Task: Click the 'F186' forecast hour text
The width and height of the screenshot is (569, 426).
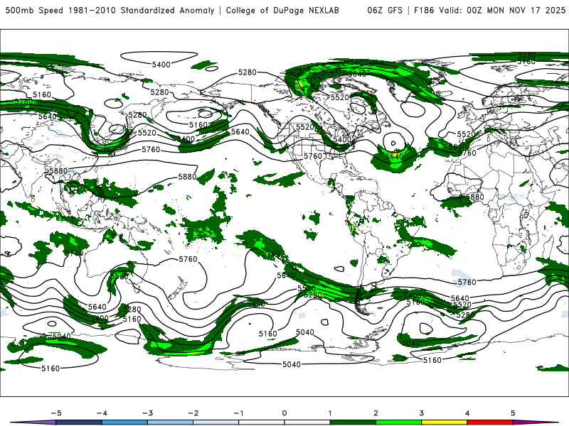Action: click(424, 10)
